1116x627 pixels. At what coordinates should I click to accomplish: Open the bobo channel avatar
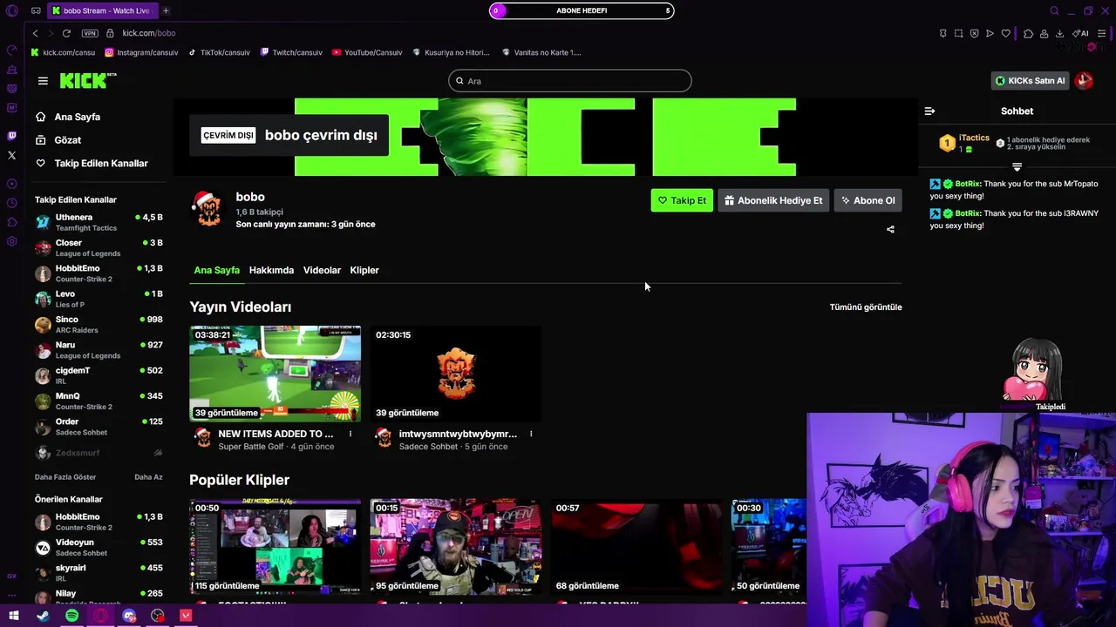(208, 209)
